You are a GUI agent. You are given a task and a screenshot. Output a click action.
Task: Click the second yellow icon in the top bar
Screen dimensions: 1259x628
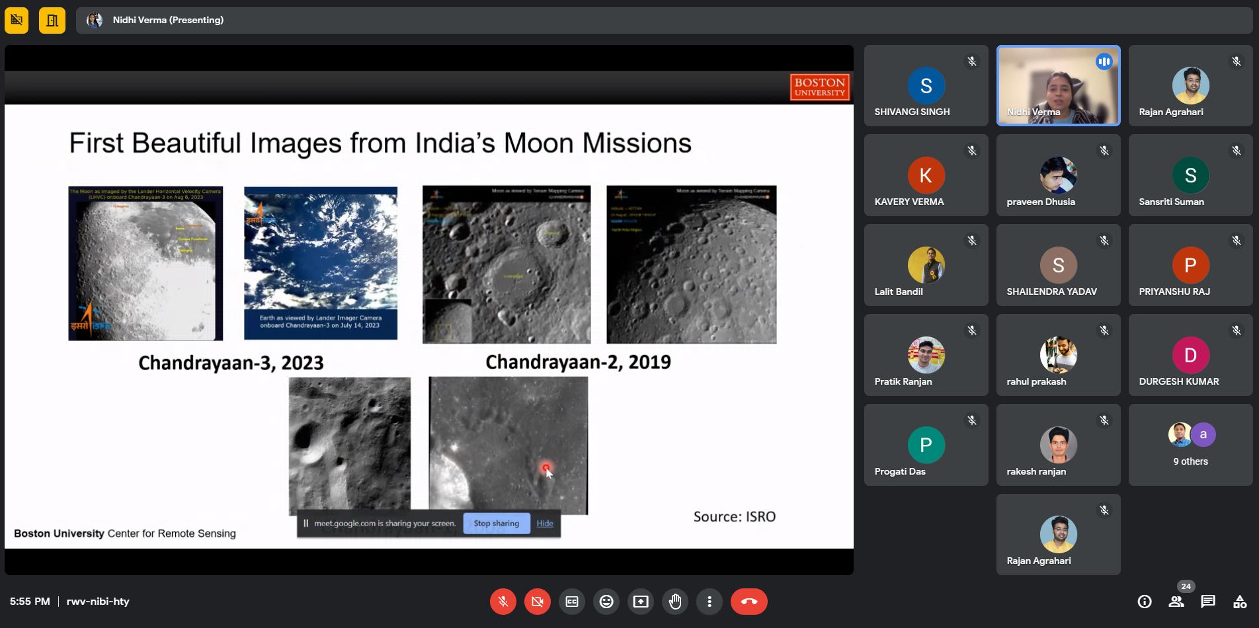pos(52,20)
